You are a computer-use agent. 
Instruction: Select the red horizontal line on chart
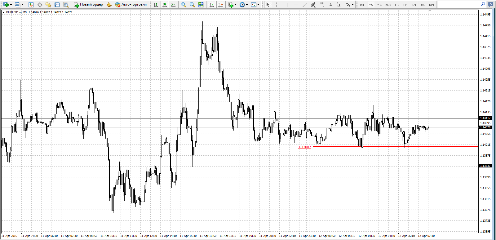(x=396, y=146)
